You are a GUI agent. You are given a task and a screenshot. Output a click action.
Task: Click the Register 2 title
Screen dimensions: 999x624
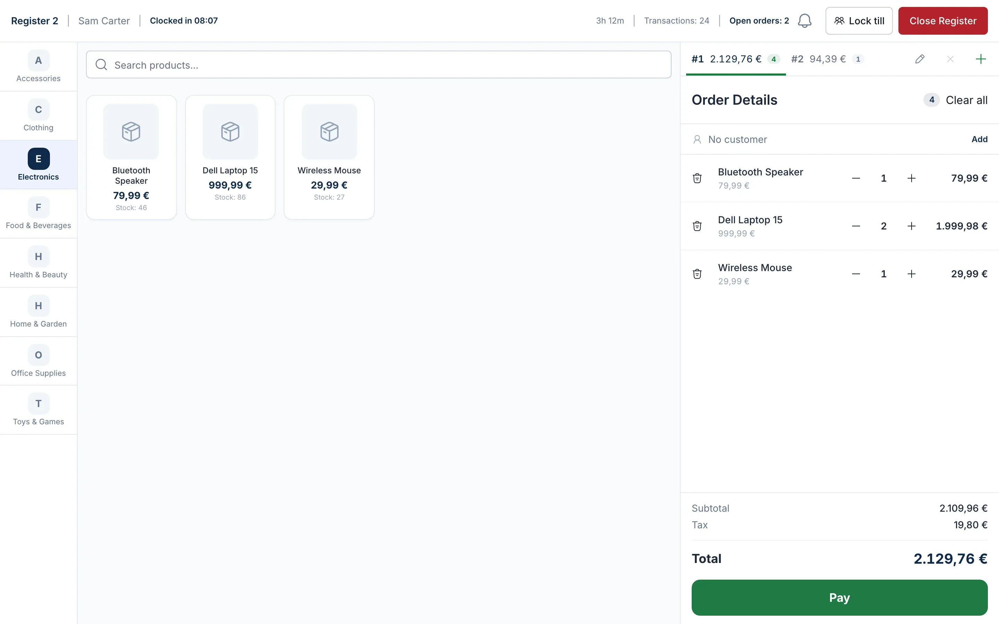coord(35,21)
